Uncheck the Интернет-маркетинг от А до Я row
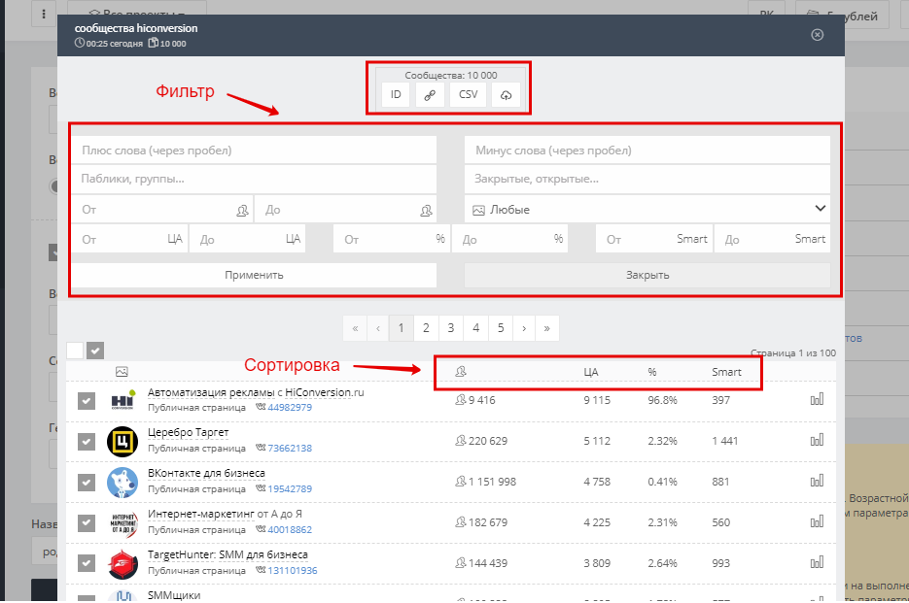 (87, 522)
